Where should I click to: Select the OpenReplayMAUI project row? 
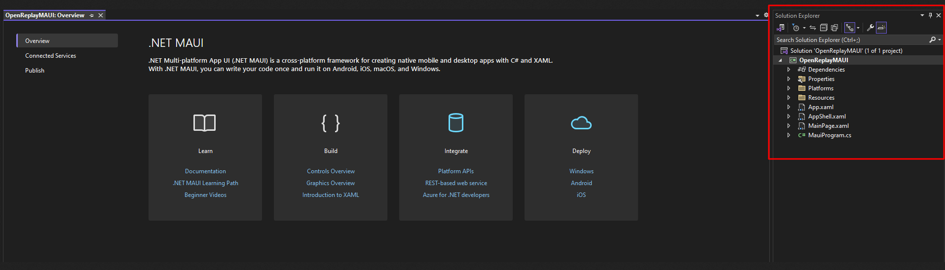(858, 60)
